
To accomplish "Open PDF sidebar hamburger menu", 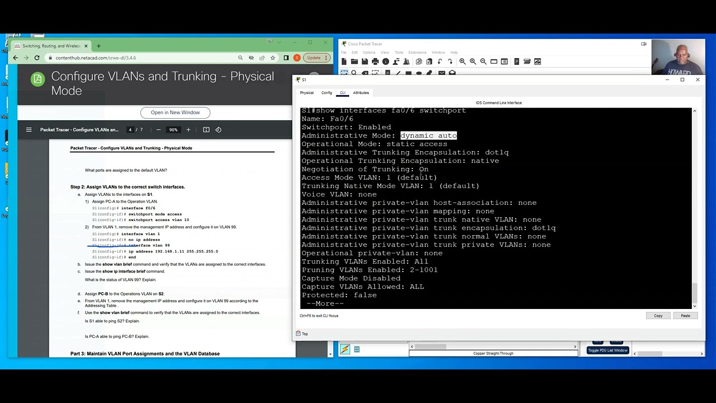I will pyautogui.click(x=29, y=130).
